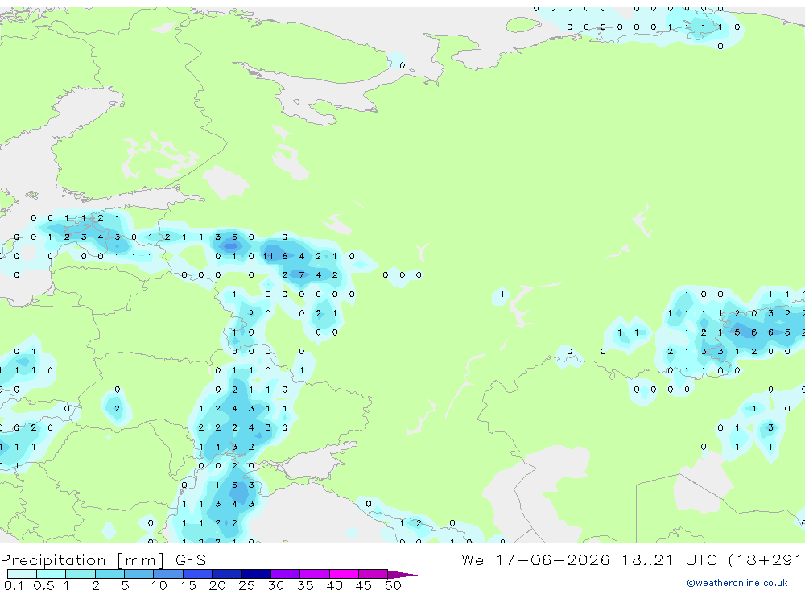
Task: Pick the 10–15 mm legend swatch
Action: pyautogui.click(x=168, y=574)
